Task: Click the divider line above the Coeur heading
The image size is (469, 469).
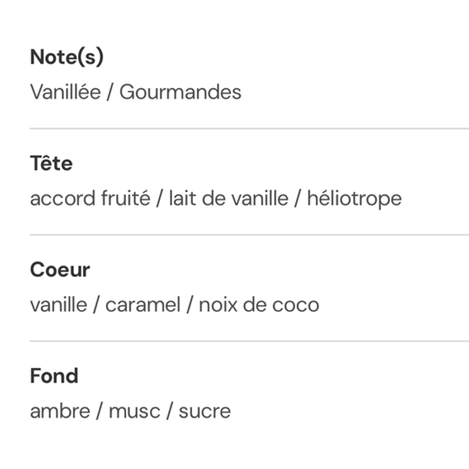Action: (249, 234)
